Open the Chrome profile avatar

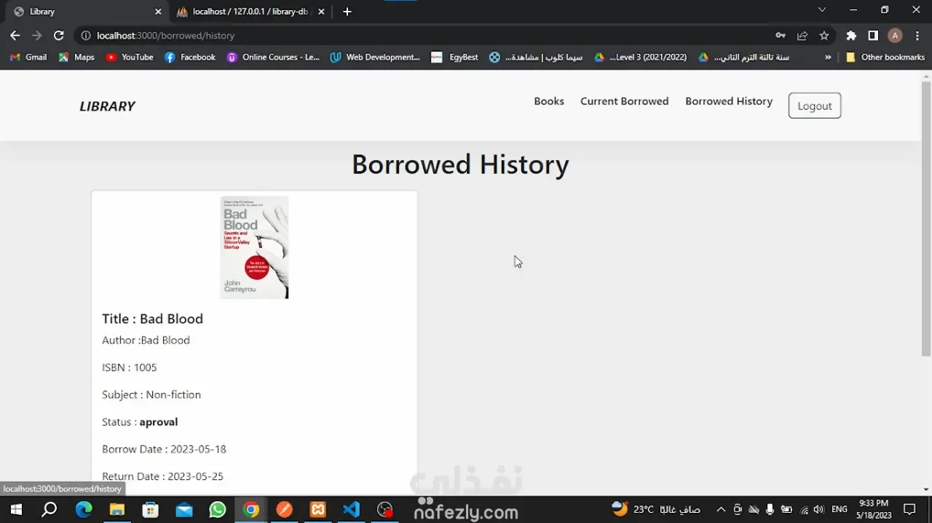click(894, 35)
